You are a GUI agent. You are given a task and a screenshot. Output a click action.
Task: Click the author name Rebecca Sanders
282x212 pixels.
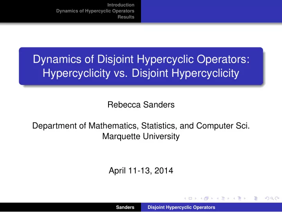click(x=141, y=105)
